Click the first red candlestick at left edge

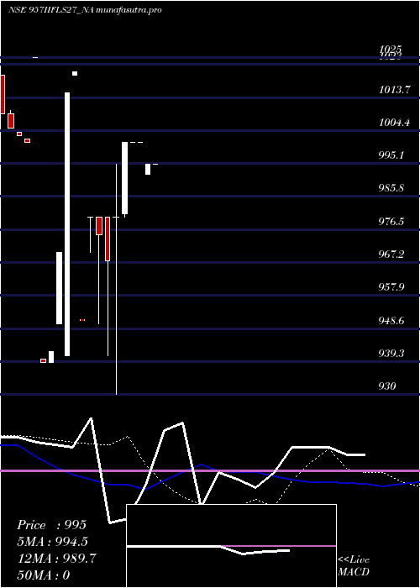click(x=3, y=94)
